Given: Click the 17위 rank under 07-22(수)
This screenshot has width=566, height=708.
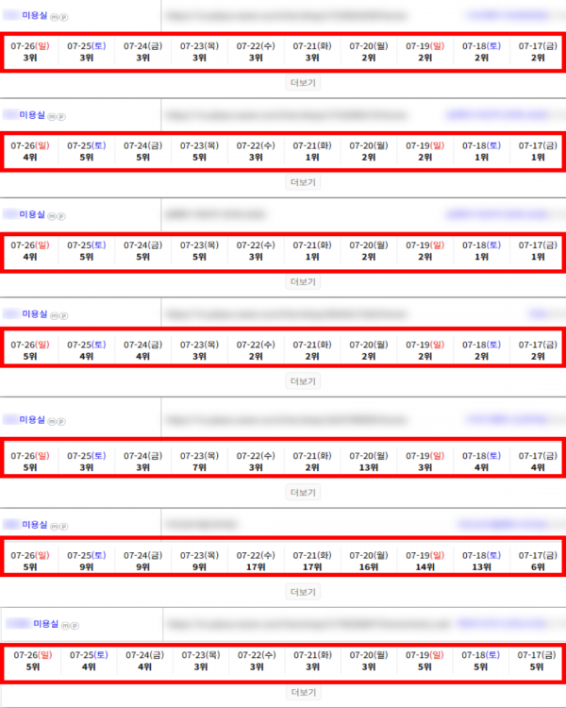Looking at the screenshot, I should [x=256, y=567].
